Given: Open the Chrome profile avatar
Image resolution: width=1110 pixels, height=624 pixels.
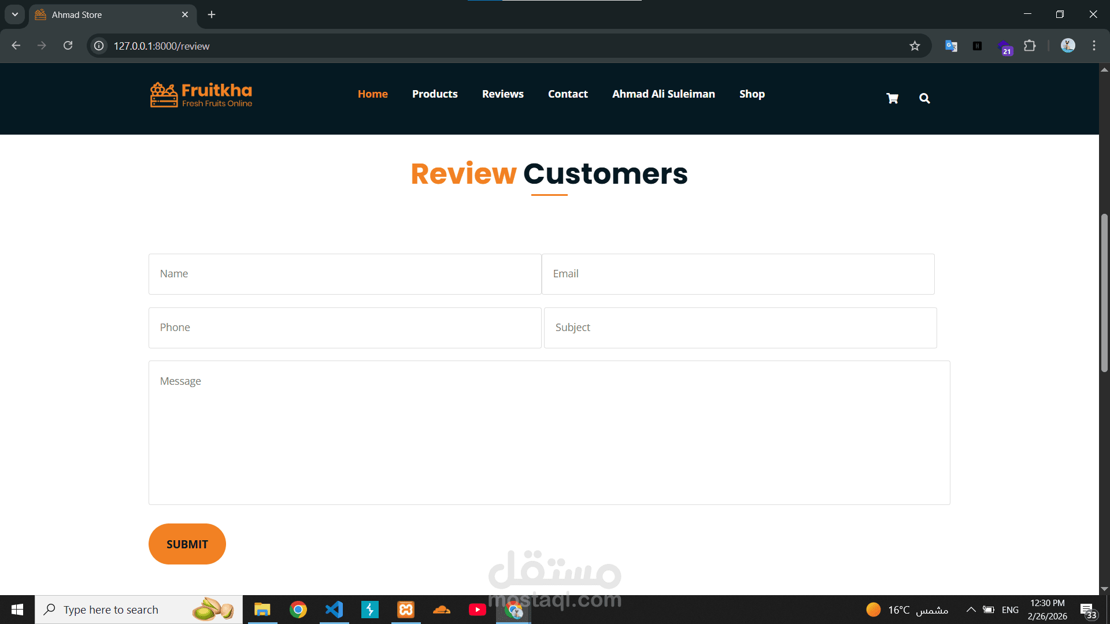Looking at the screenshot, I should coord(1068,46).
